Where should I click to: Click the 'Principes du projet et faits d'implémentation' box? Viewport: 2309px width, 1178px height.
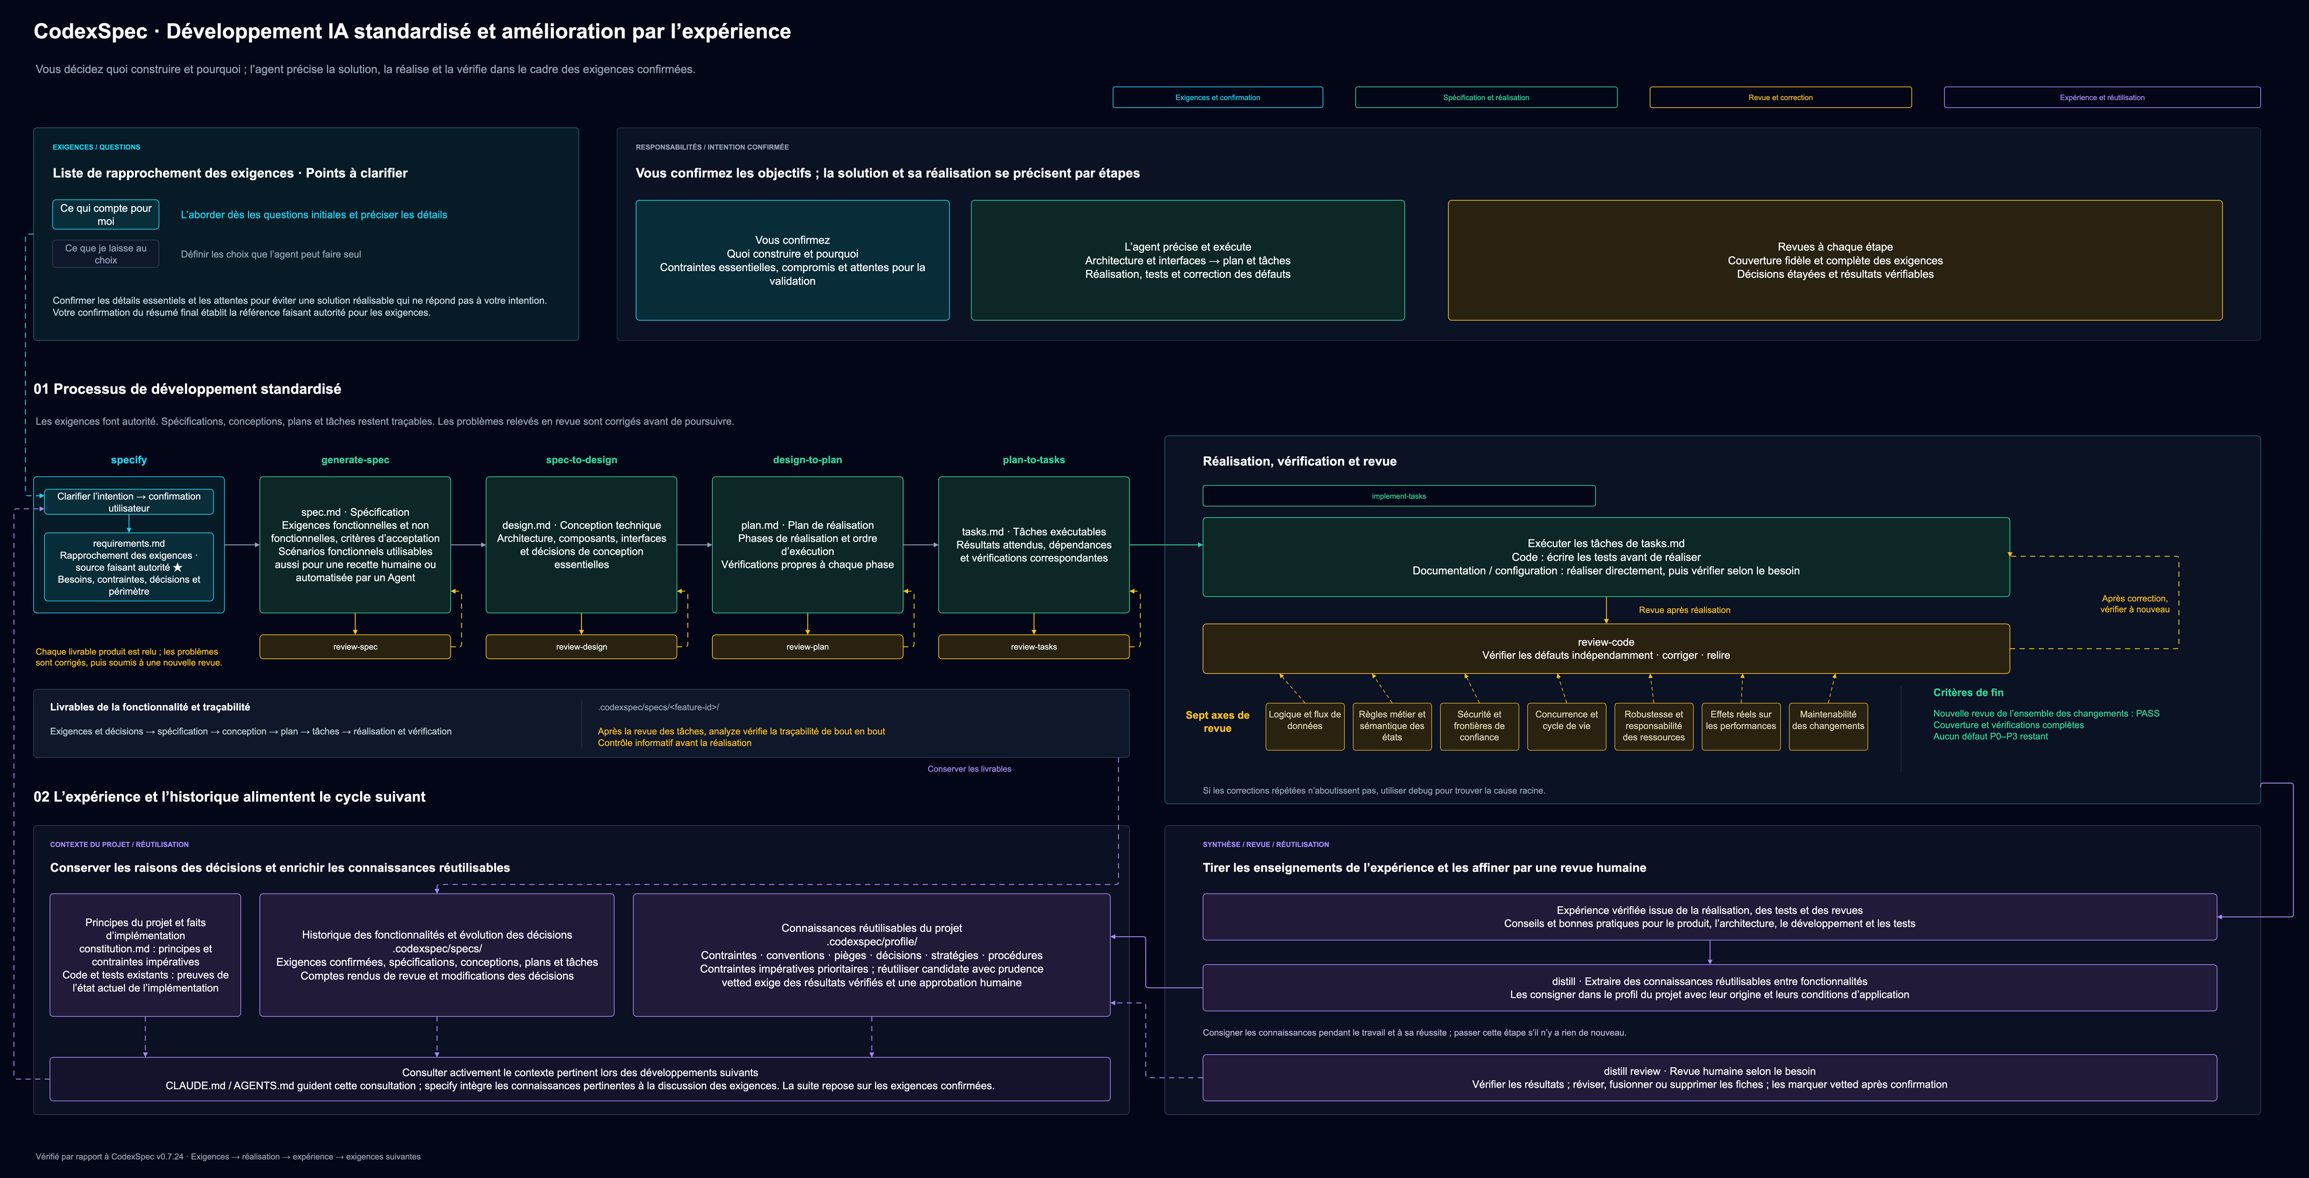145,955
